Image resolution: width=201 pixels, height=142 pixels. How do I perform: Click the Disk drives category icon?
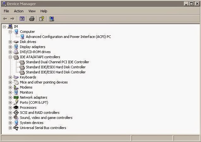coord(16,42)
